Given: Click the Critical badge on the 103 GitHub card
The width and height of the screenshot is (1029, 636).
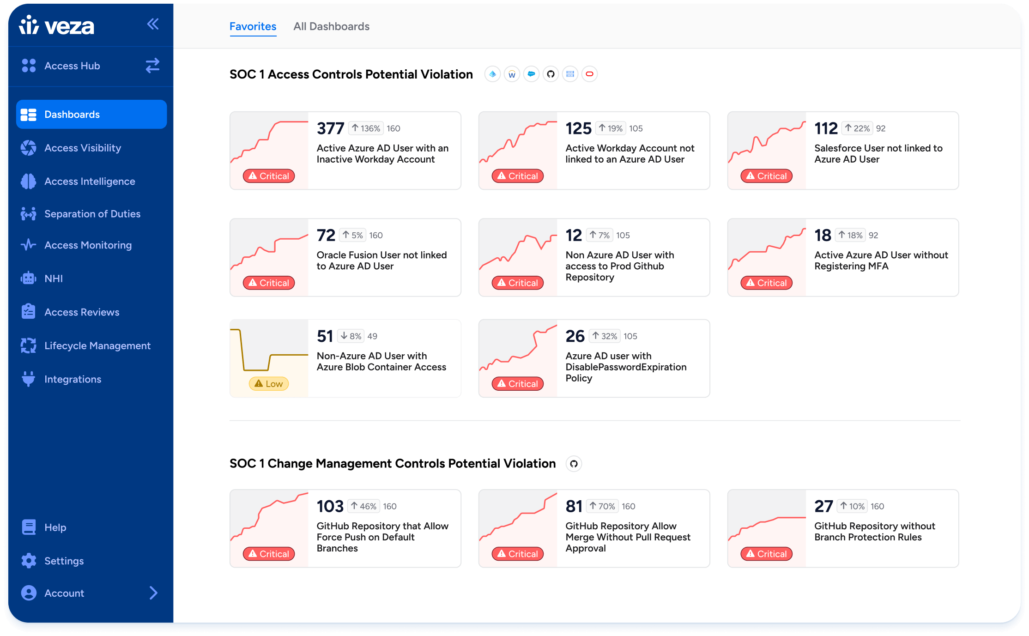Looking at the screenshot, I should [x=269, y=554].
